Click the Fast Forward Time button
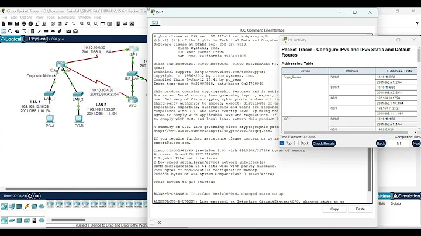 pyautogui.click(x=37, y=196)
